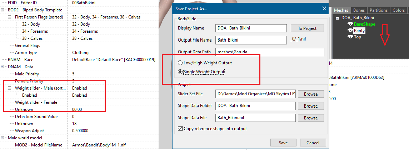Select the RNAM - Race row
The height and width of the screenshot is (150, 409).
coord(79,60)
